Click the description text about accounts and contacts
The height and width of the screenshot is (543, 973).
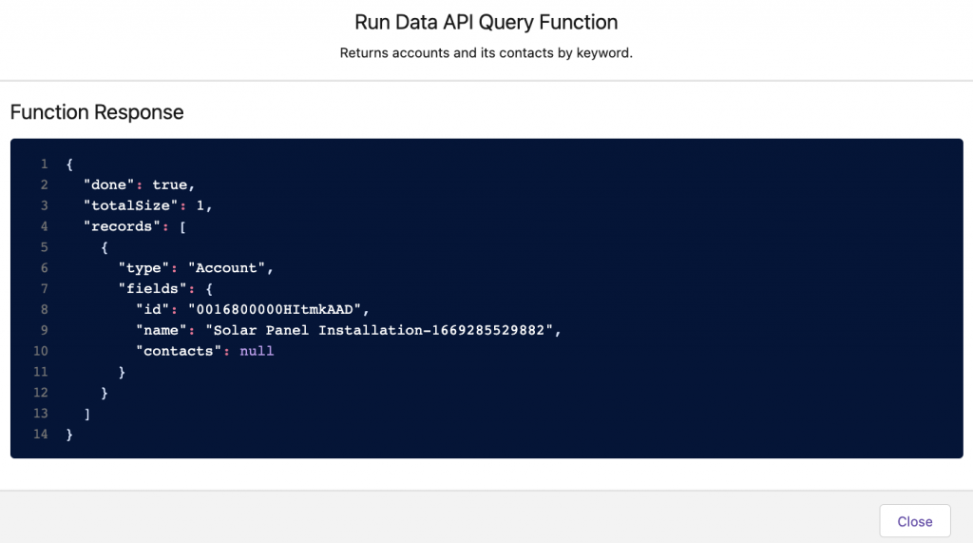click(x=486, y=53)
